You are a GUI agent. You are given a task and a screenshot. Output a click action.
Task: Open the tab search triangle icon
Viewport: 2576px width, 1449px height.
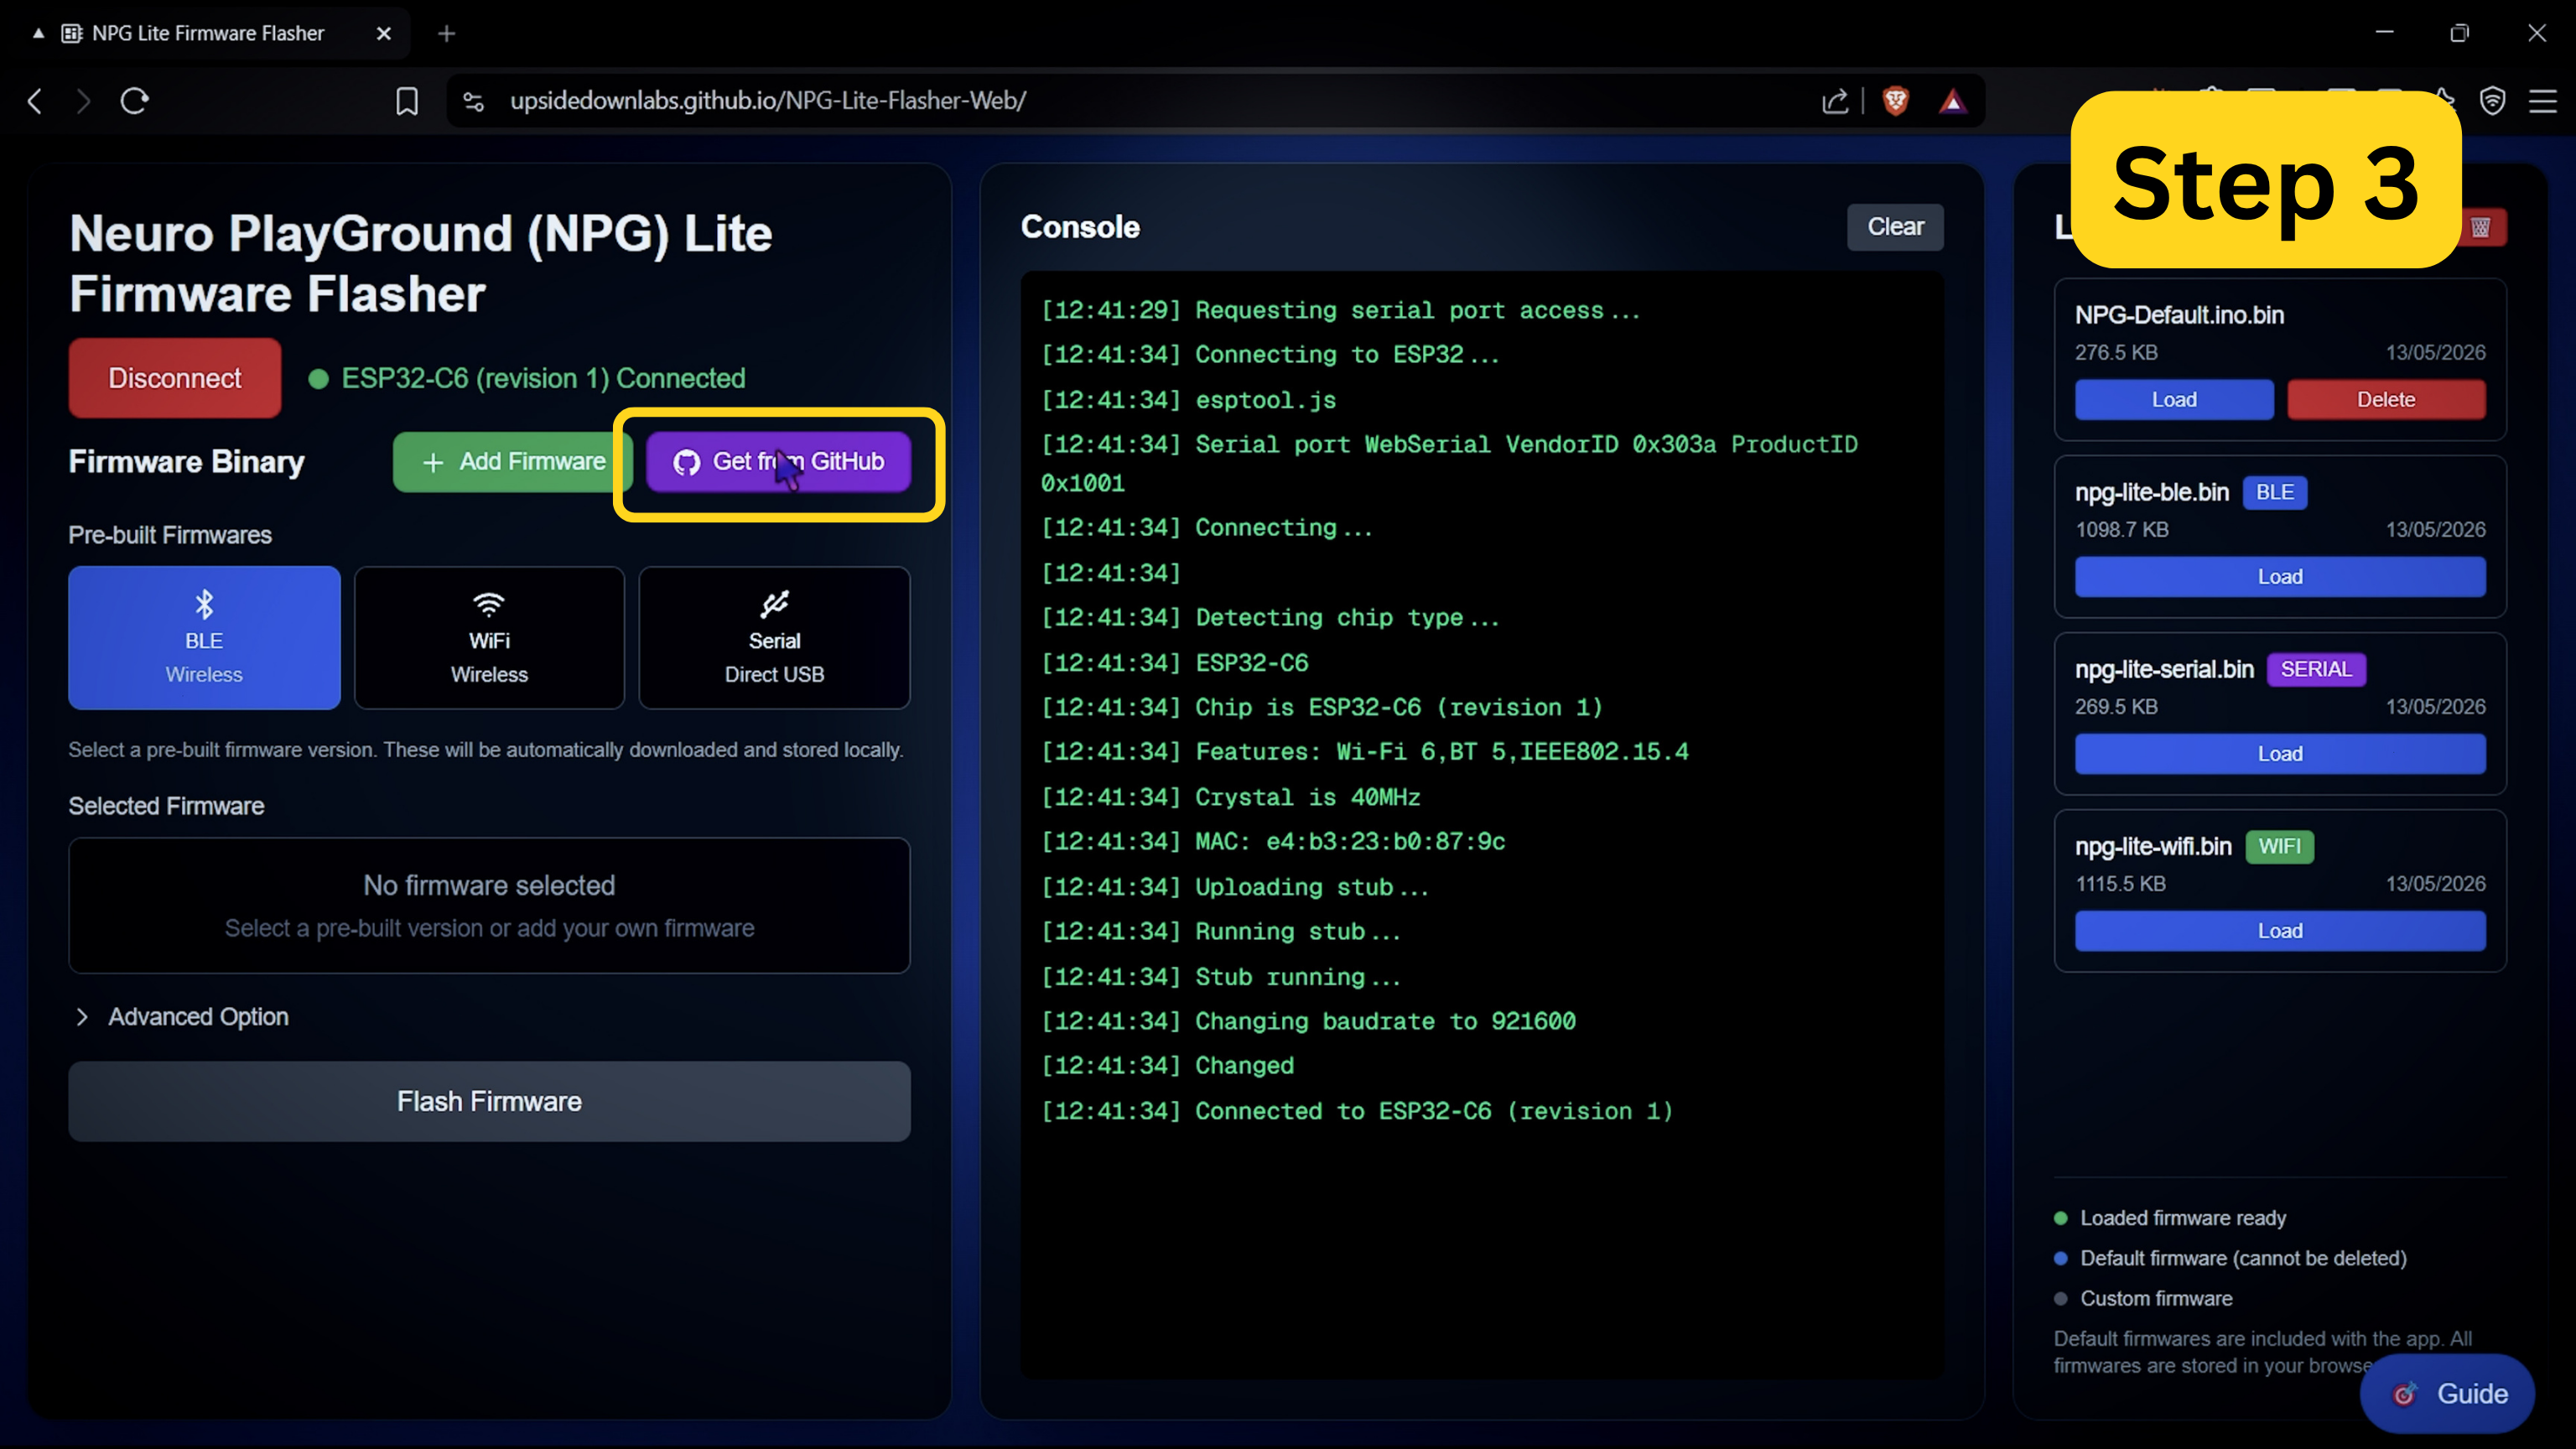click(x=38, y=33)
